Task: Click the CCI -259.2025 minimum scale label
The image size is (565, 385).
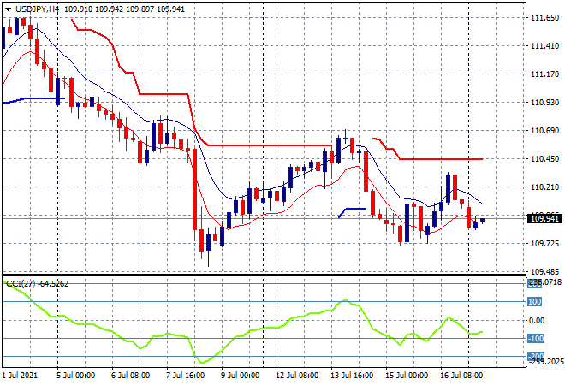Action: [x=545, y=362]
